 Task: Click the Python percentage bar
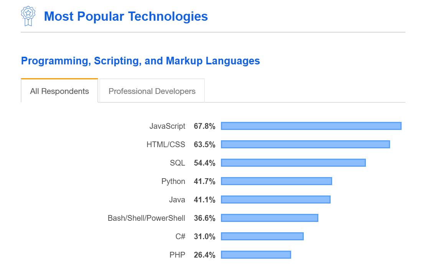click(277, 181)
